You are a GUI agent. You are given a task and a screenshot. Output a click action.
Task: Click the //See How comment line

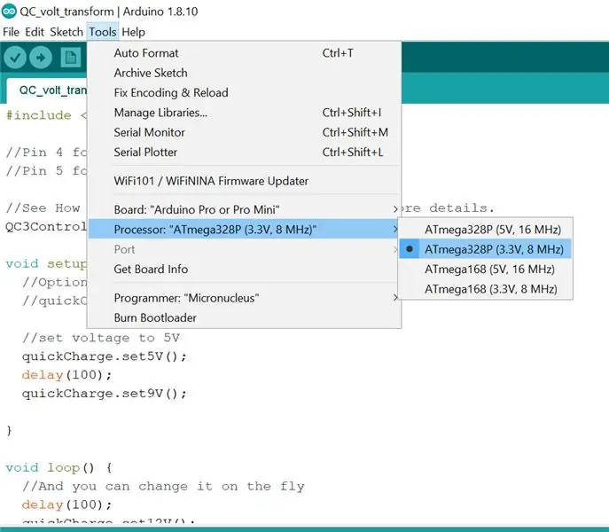click(x=43, y=207)
